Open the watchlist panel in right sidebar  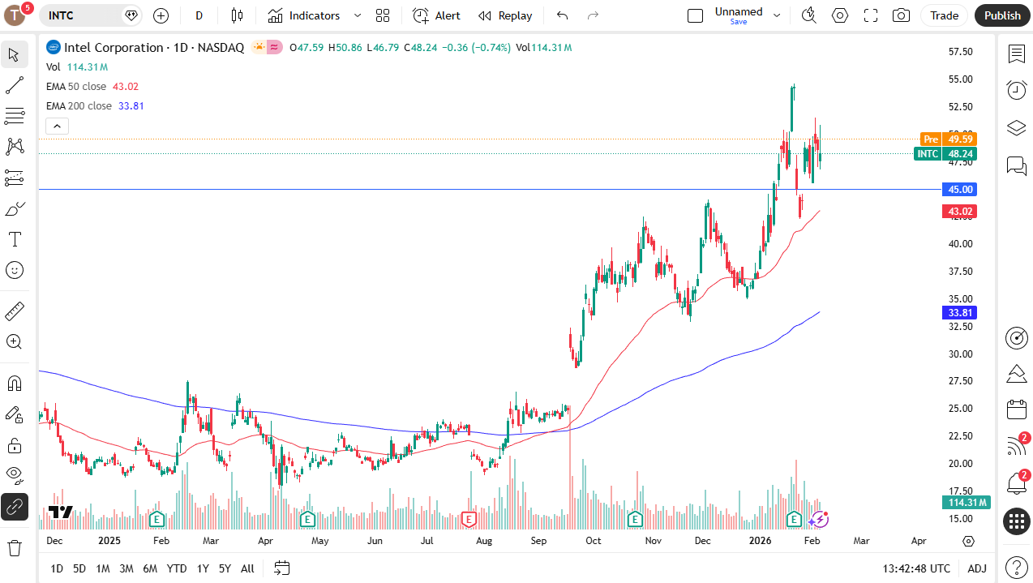tap(1017, 54)
